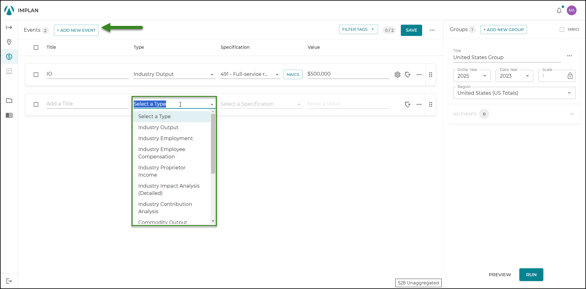Add tag to the IO event
Screen dimensions: 586x289
408,75
